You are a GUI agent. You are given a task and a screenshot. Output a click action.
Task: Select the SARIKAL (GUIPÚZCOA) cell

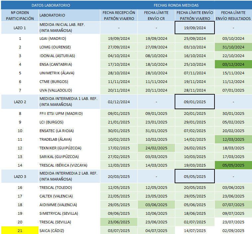click(69, 157)
